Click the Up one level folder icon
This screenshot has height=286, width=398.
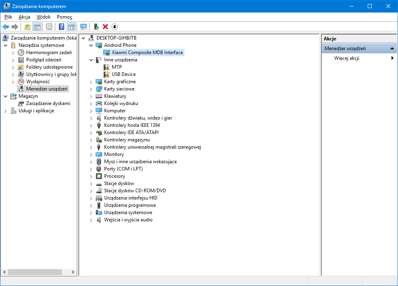click(27, 27)
